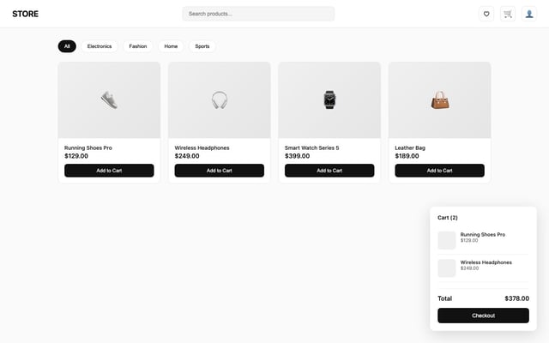Screen dimensions: 549x343
Task: Click the $378.00 cart total
Action: 516,298
